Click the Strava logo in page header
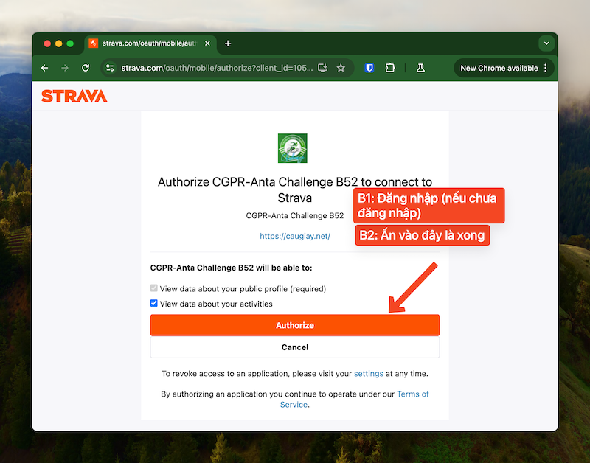Image resolution: width=590 pixels, height=463 pixels. pyautogui.click(x=74, y=96)
